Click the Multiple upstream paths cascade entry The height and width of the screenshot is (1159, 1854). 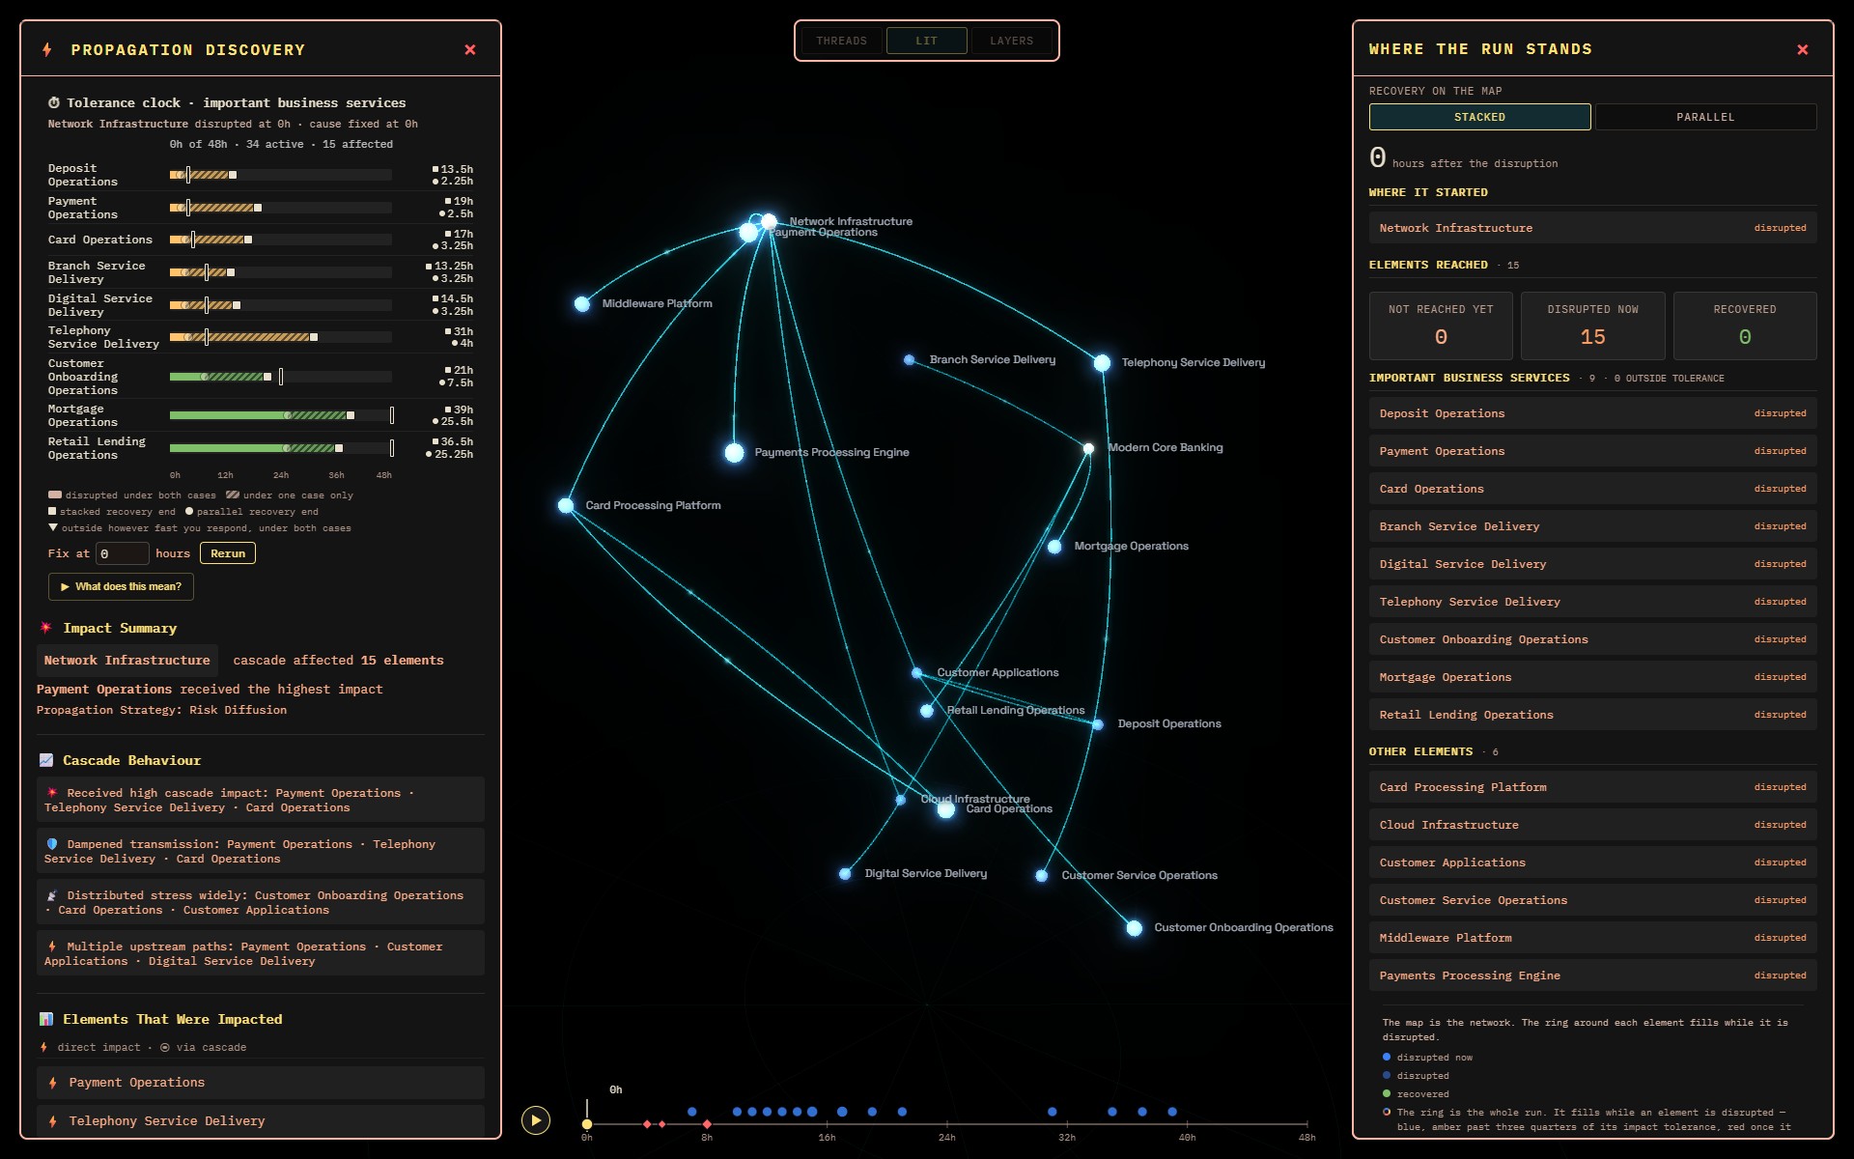(261, 953)
